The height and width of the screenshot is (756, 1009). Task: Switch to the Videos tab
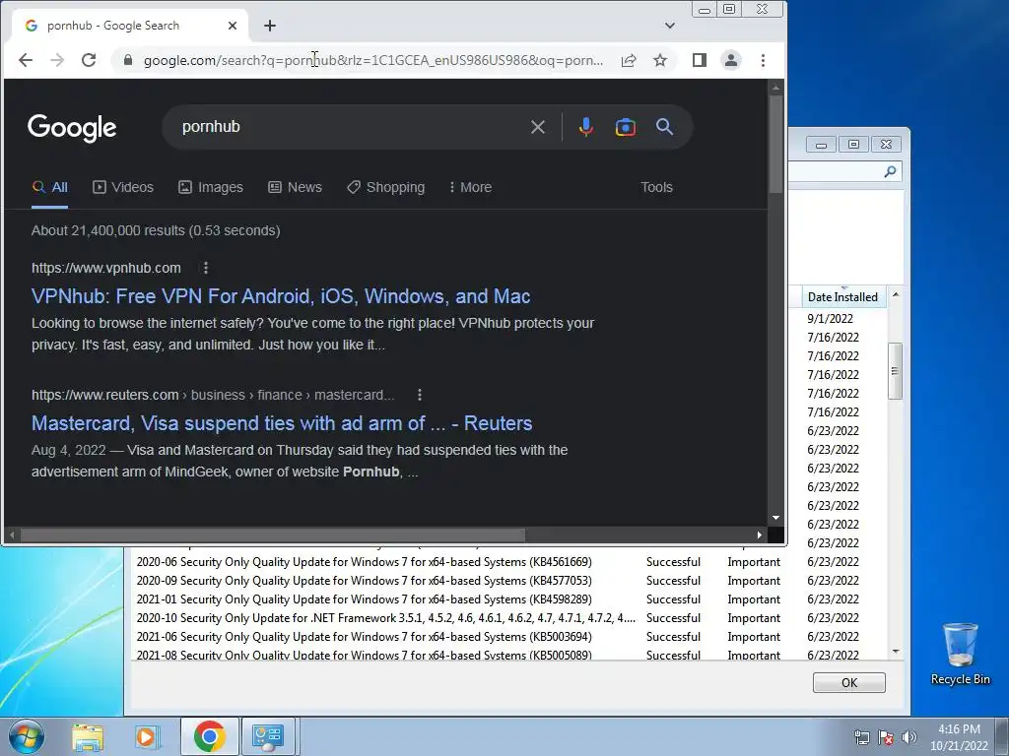pyautogui.click(x=123, y=187)
